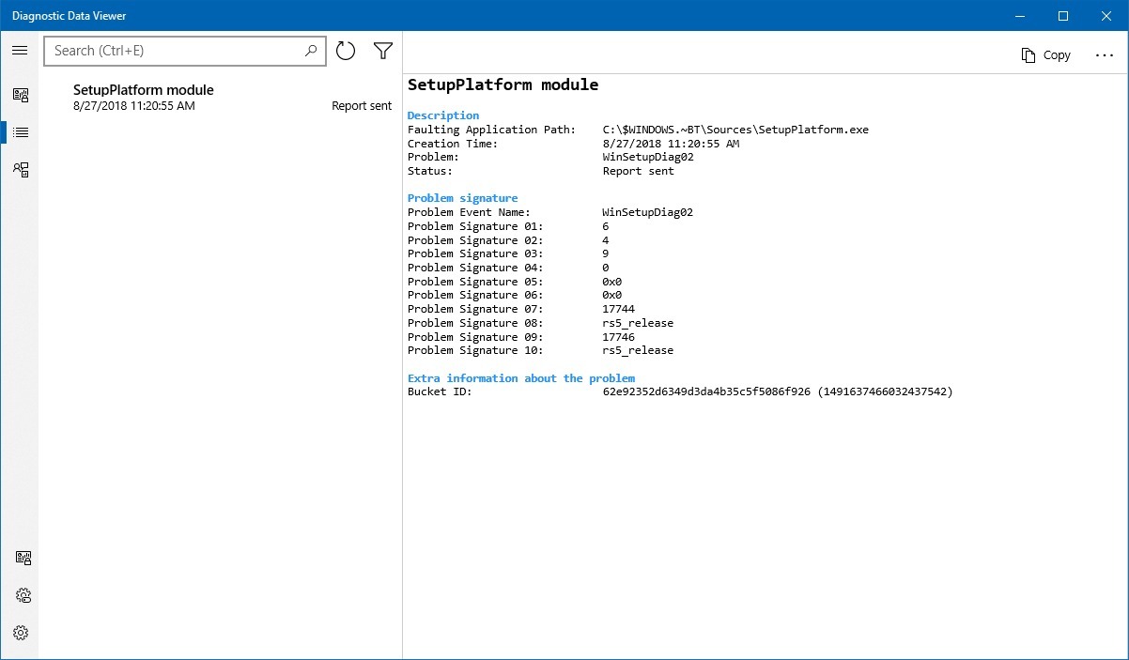This screenshot has height=660, width=1129.
Task: Open the Settings gear at bottom
Action: point(21,633)
